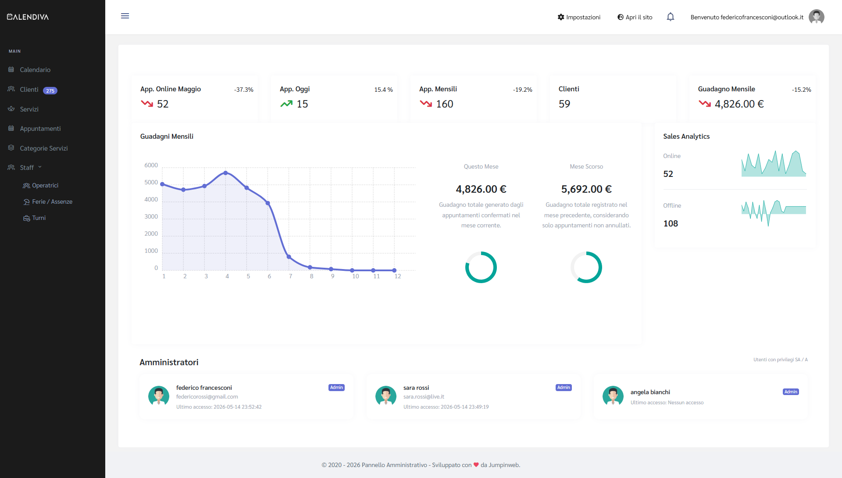Click the Guadagni Mensili heading
The width and height of the screenshot is (842, 478).
(167, 137)
